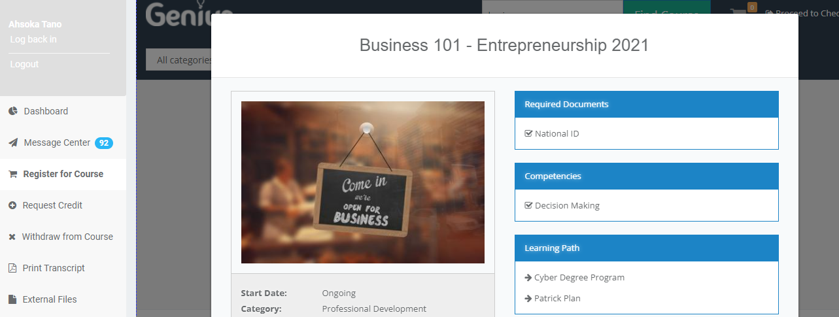Click the Withdraw from Course X icon
Screen dimensions: 839x317
[12, 237]
